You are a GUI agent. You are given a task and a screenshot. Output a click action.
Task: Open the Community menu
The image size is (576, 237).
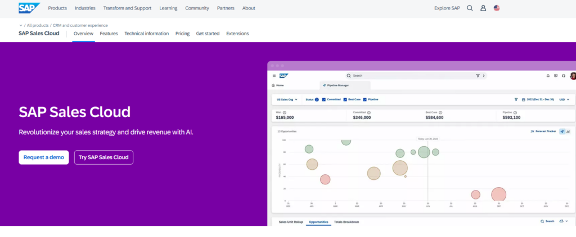[x=197, y=8]
